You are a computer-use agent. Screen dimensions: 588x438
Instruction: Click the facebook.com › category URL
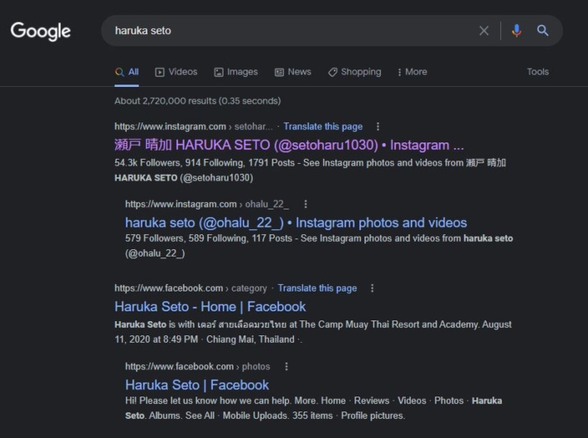pyautogui.click(x=190, y=288)
